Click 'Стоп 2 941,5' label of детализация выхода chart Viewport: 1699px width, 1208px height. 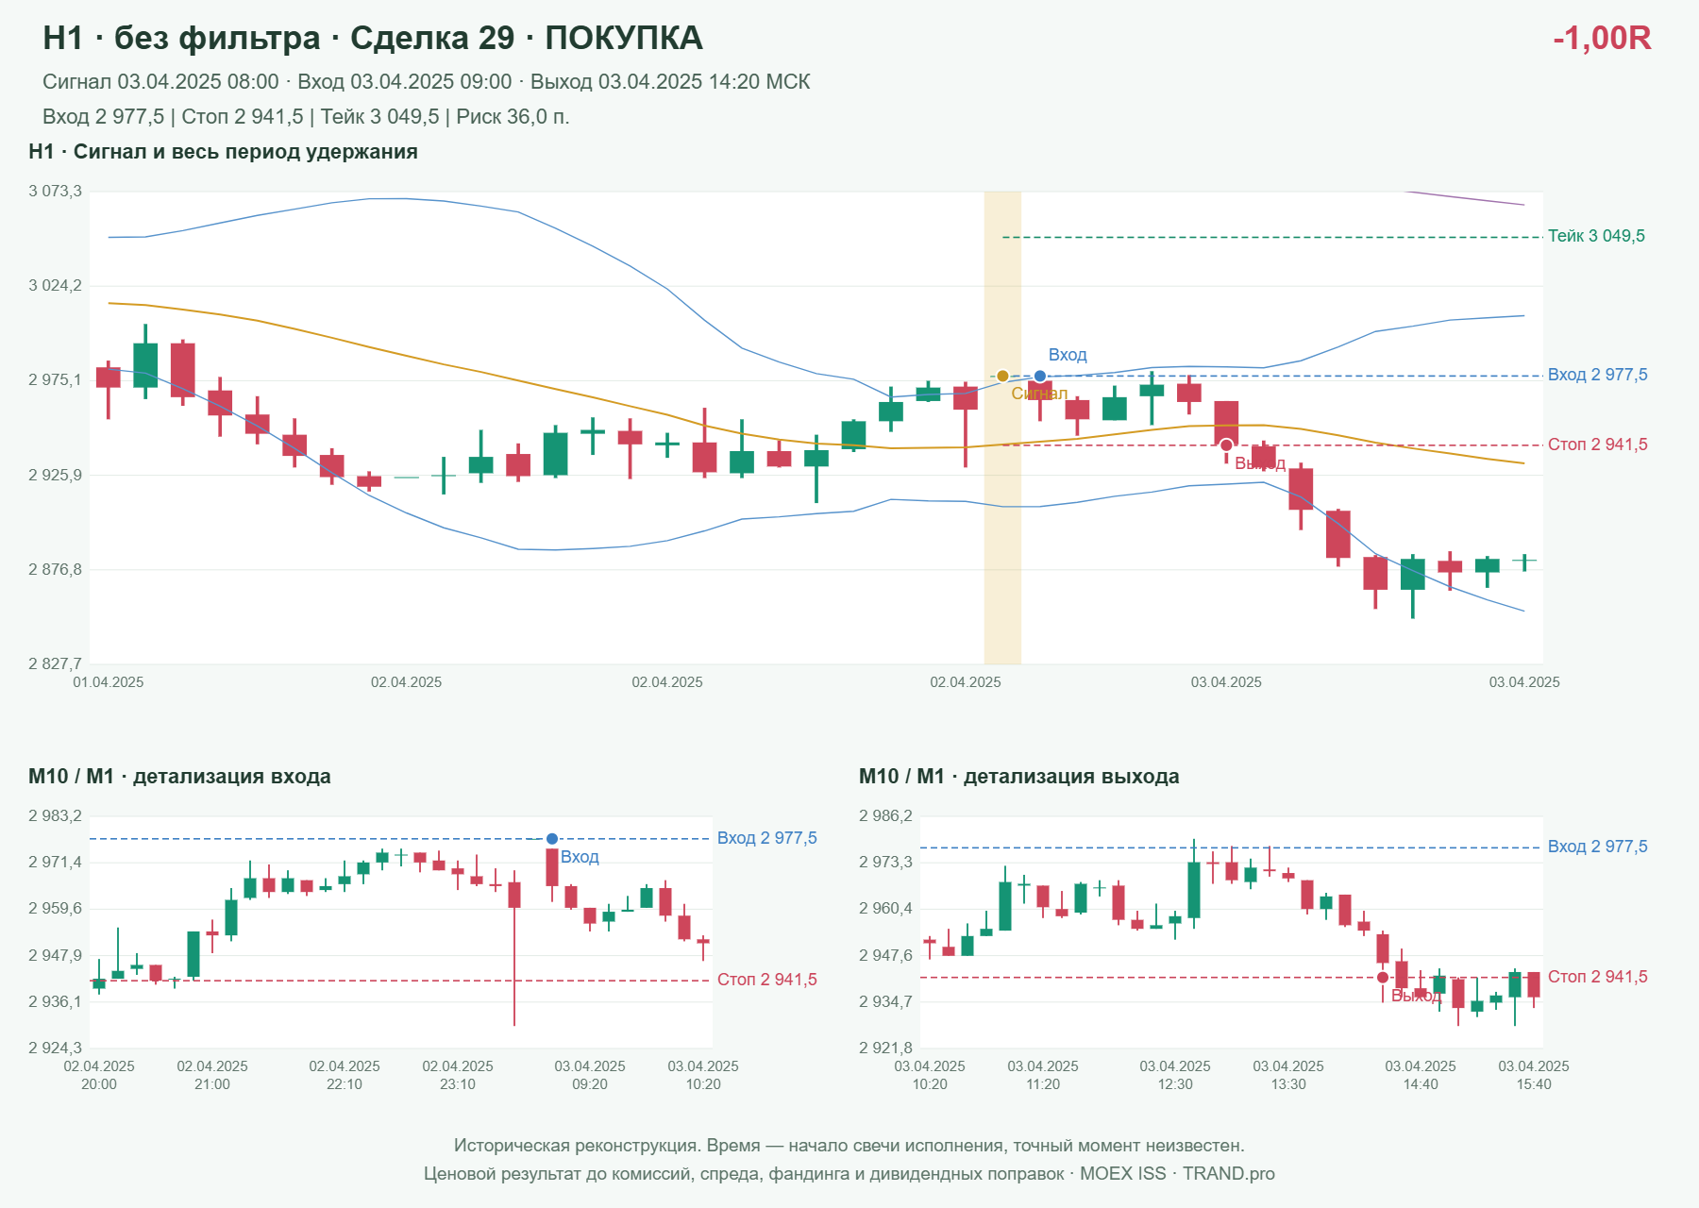(1598, 977)
